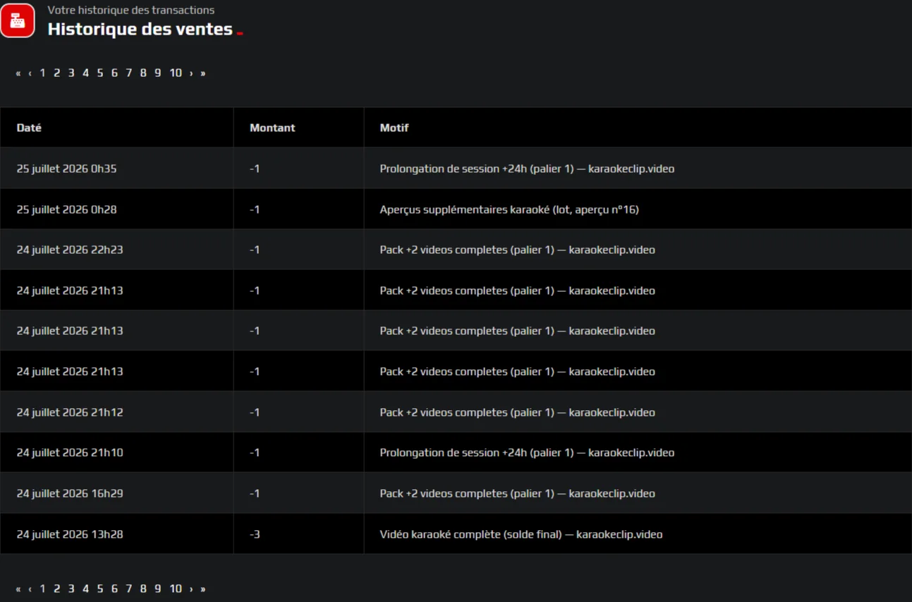The height and width of the screenshot is (602, 912).
Task: Click the red cash register icon
Action: pyautogui.click(x=18, y=20)
